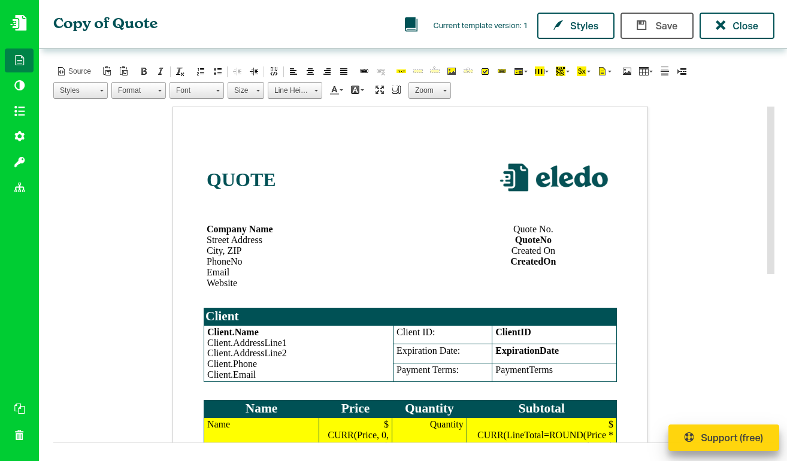The width and height of the screenshot is (787, 461).
Task: Click the remove format icon
Action: point(180,71)
